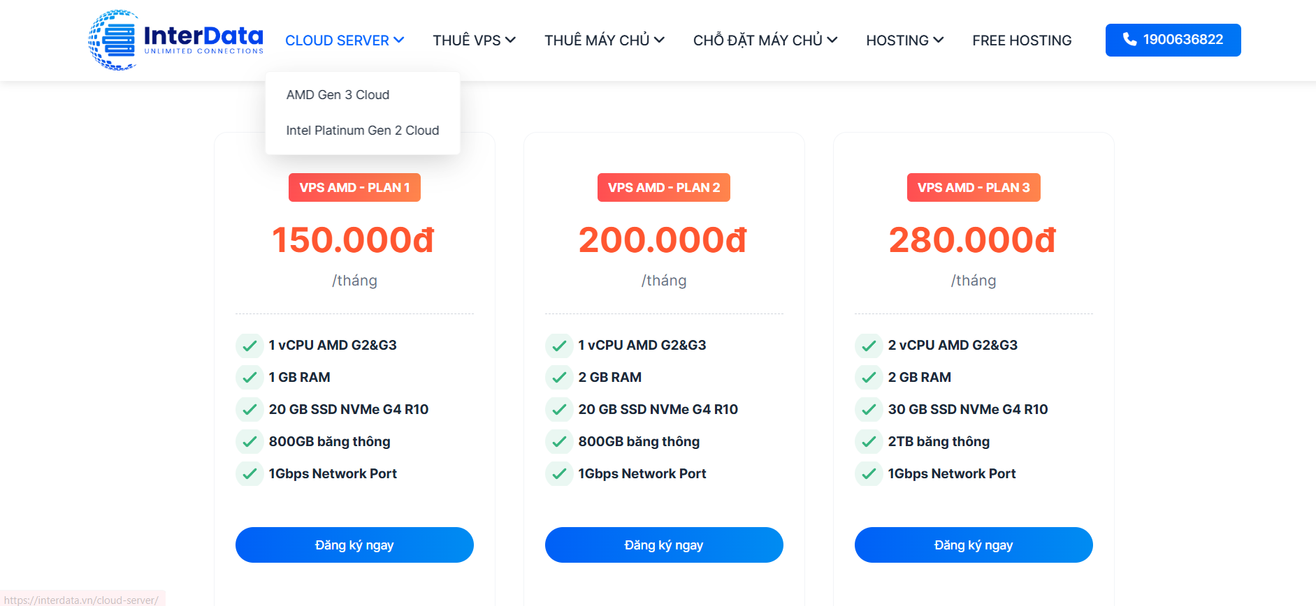Click checkmark next to 2 vCPU AMD G2&G3

tap(869, 346)
